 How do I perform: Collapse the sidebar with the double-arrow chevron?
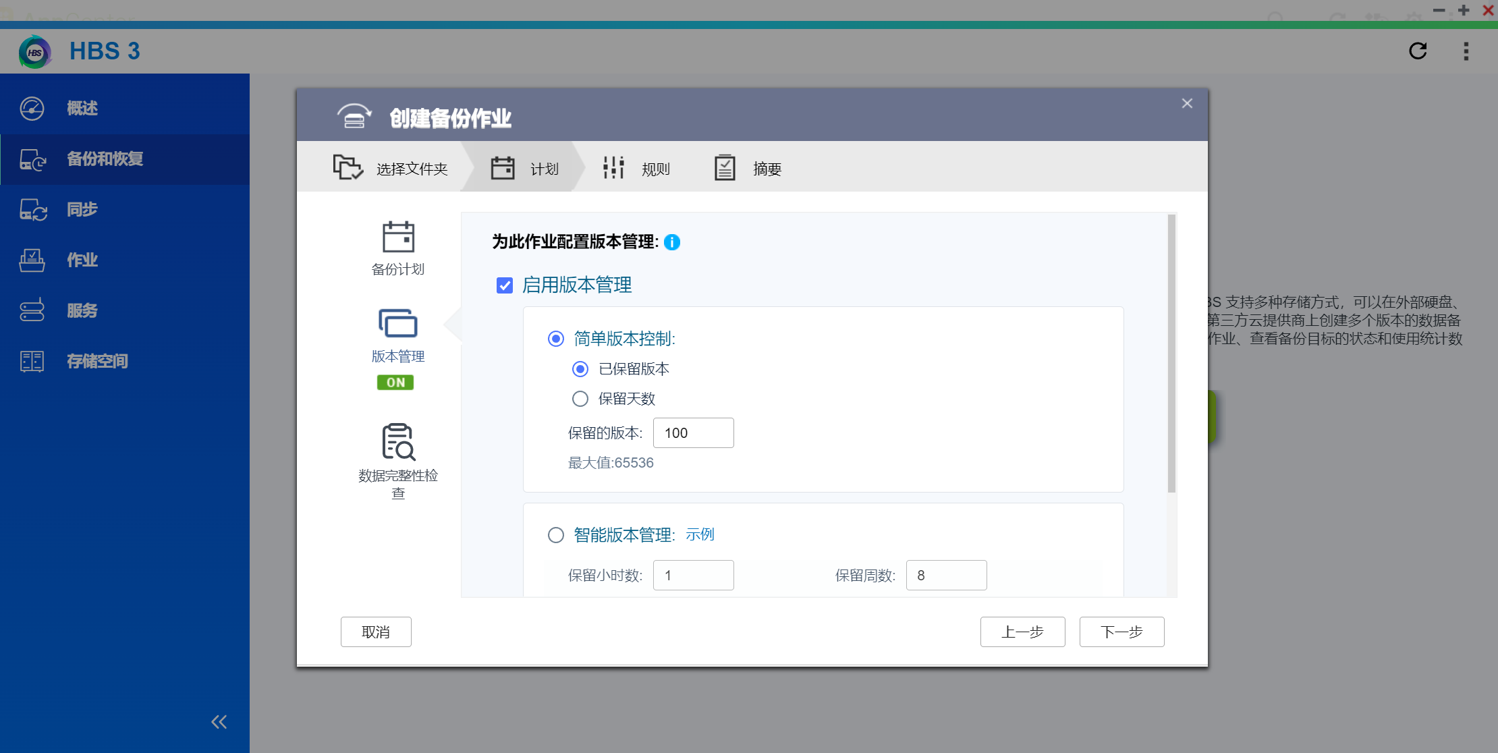[x=218, y=721]
